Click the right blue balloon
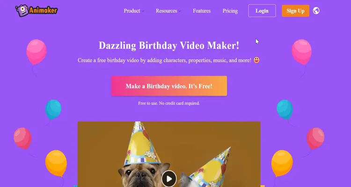 [x=285, y=109]
